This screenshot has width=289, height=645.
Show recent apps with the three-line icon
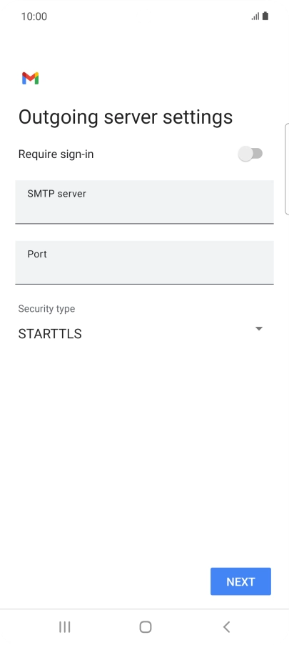(x=64, y=627)
